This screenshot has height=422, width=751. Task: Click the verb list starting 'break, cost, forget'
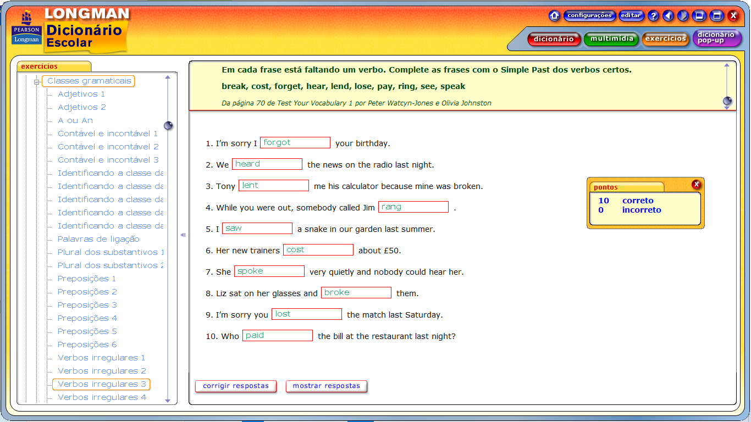tap(344, 86)
